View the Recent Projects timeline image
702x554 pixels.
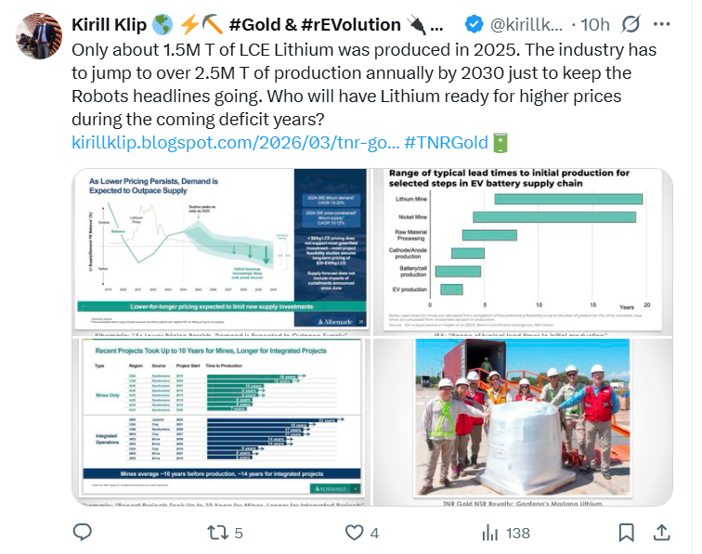220,421
